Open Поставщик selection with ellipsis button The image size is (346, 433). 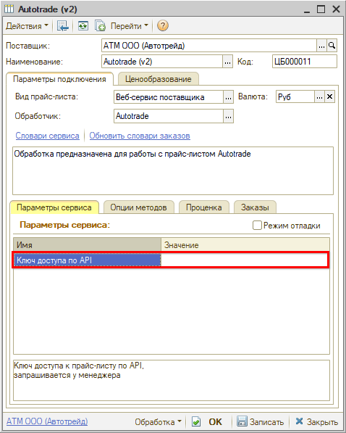321,46
